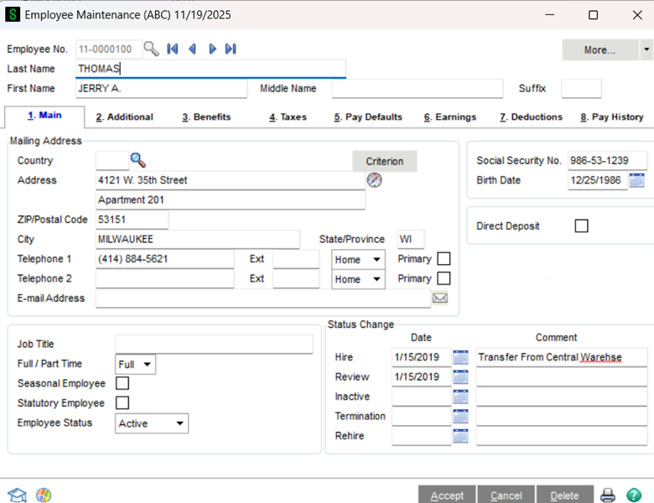The height and width of the screenshot is (503, 654).
Task: Click the Telephone 1 Ext field
Action: coord(296,258)
